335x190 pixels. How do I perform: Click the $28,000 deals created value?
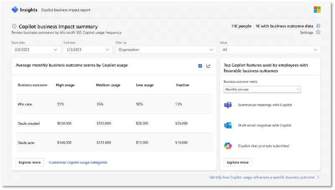pyautogui.click(x=142, y=123)
